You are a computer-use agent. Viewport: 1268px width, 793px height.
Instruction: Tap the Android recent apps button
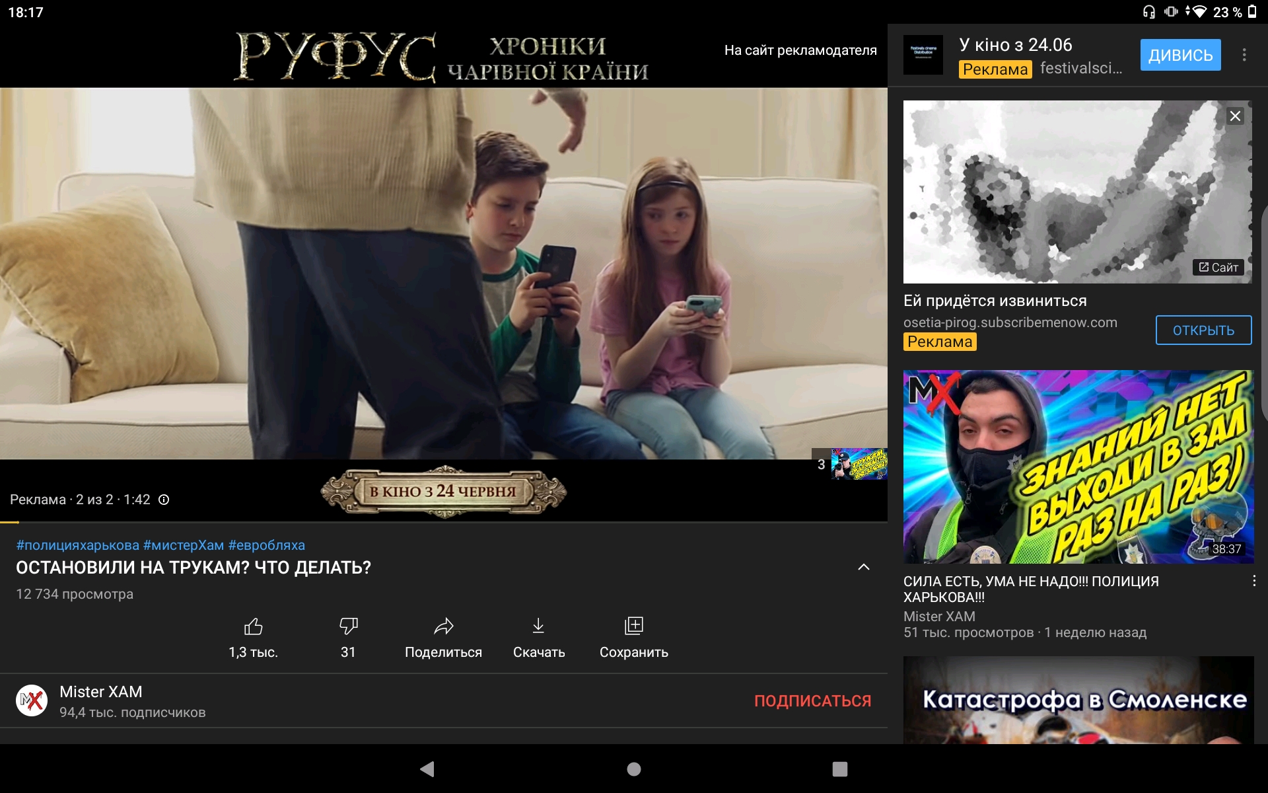pos(839,769)
